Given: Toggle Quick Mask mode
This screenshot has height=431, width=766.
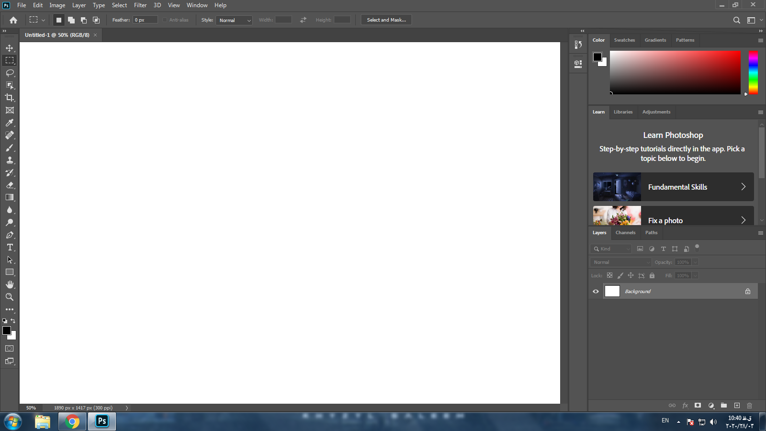Looking at the screenshot, I should click(10, 349).
